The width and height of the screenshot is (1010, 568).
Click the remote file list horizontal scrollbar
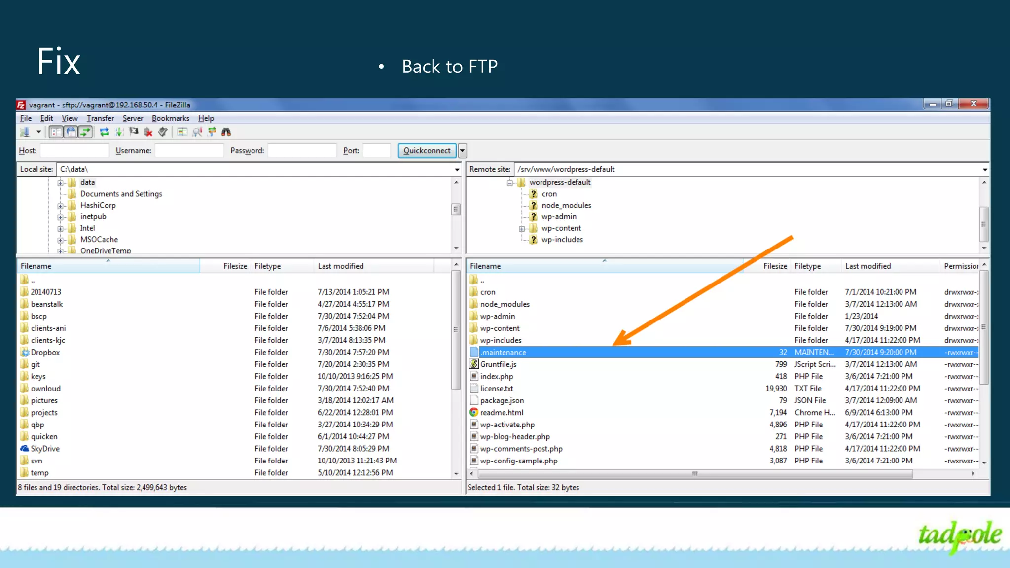click(x=694, y=474)
